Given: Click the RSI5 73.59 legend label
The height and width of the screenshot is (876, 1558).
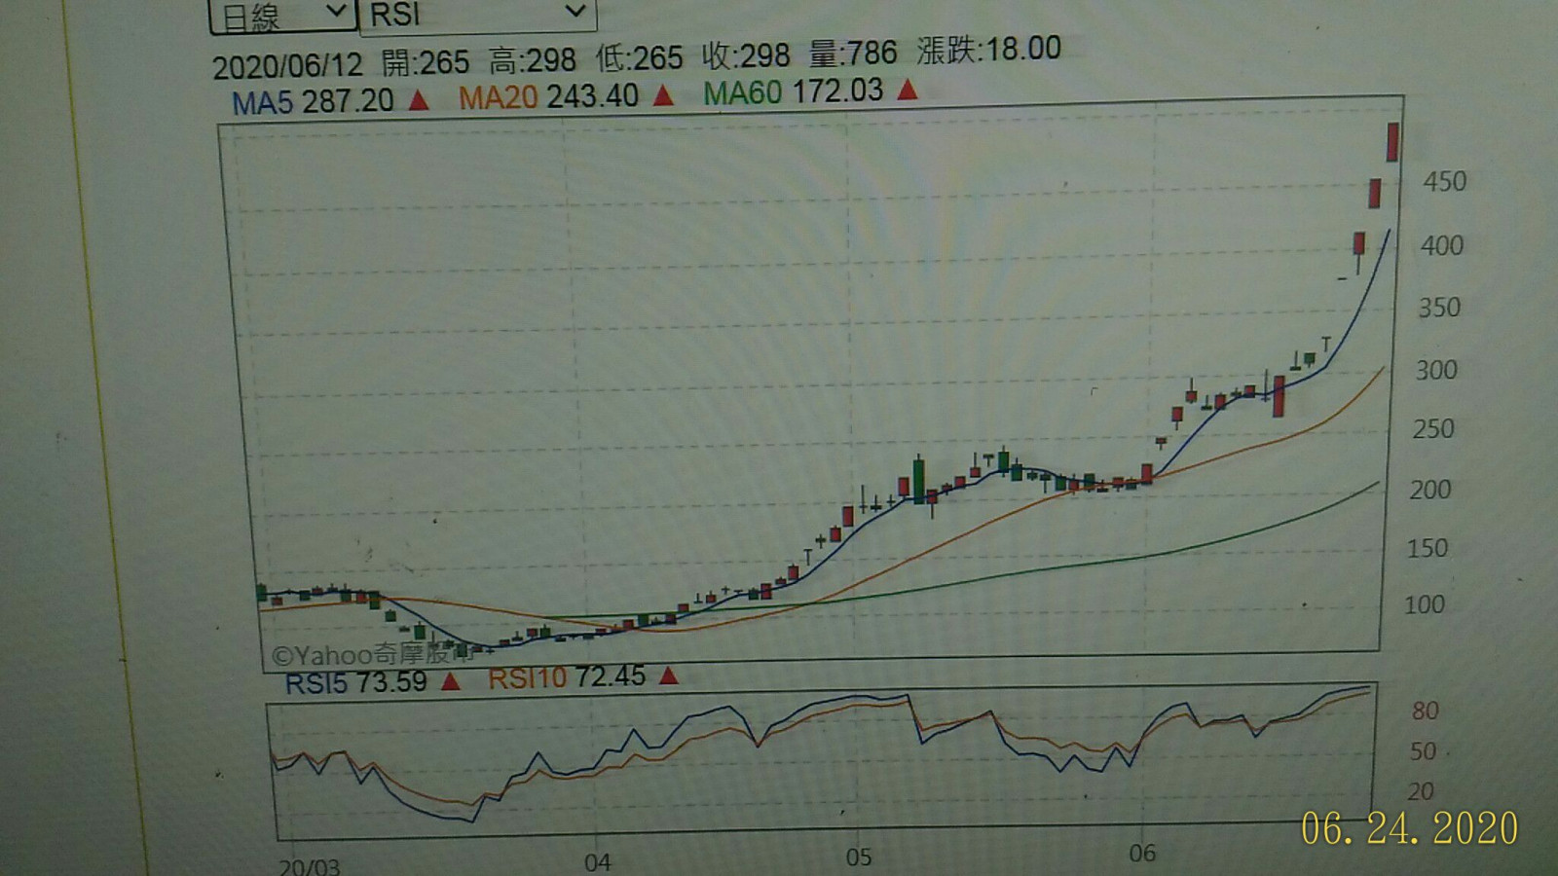Looking at the screenshot, I should click(355, 682).
